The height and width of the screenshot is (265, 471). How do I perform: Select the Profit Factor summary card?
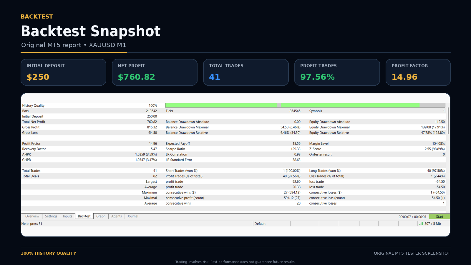(418, 72)
